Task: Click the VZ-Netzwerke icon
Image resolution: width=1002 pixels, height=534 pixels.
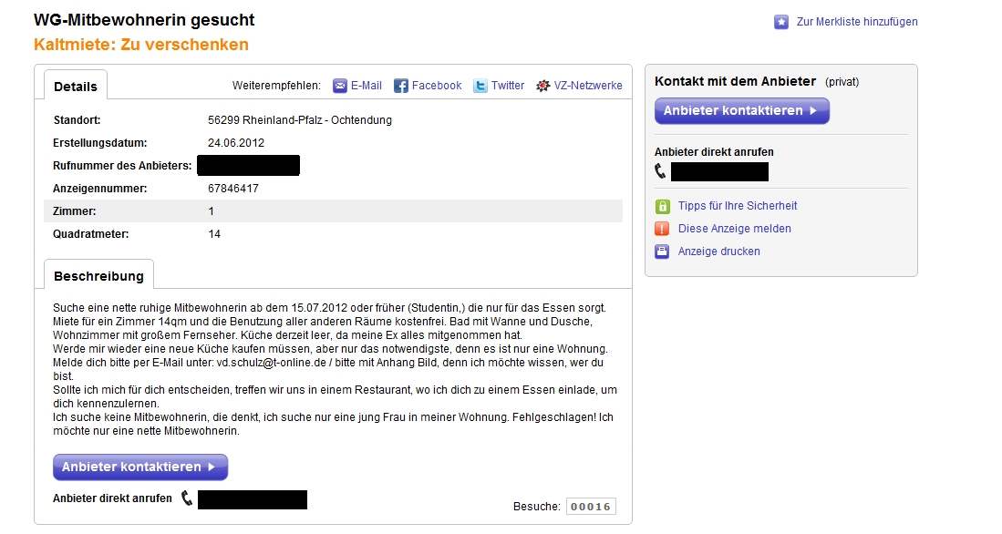Action: click(x=543, y=86)
